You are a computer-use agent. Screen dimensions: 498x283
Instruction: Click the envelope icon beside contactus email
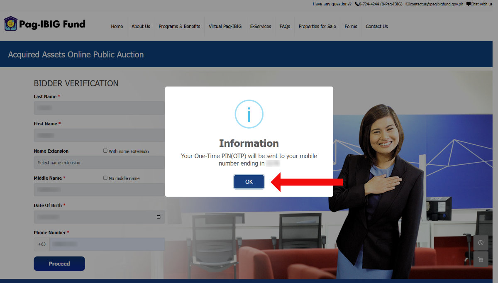(x=408, y=4)
